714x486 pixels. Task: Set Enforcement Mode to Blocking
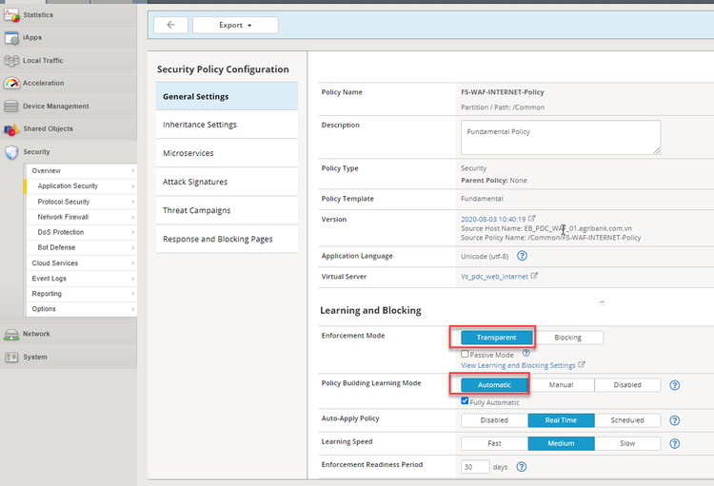pos(567,338)
